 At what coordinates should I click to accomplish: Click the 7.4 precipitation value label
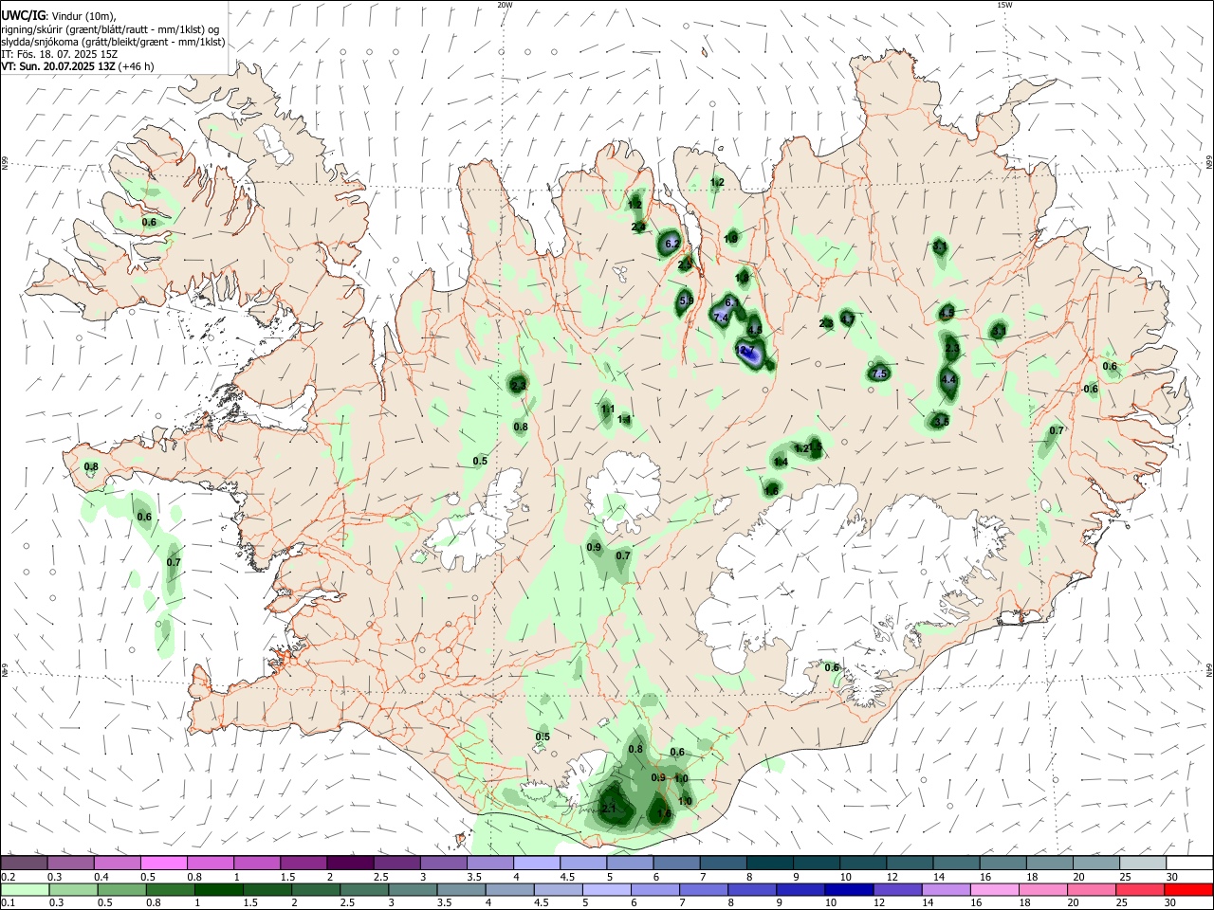tap(721, 318)
